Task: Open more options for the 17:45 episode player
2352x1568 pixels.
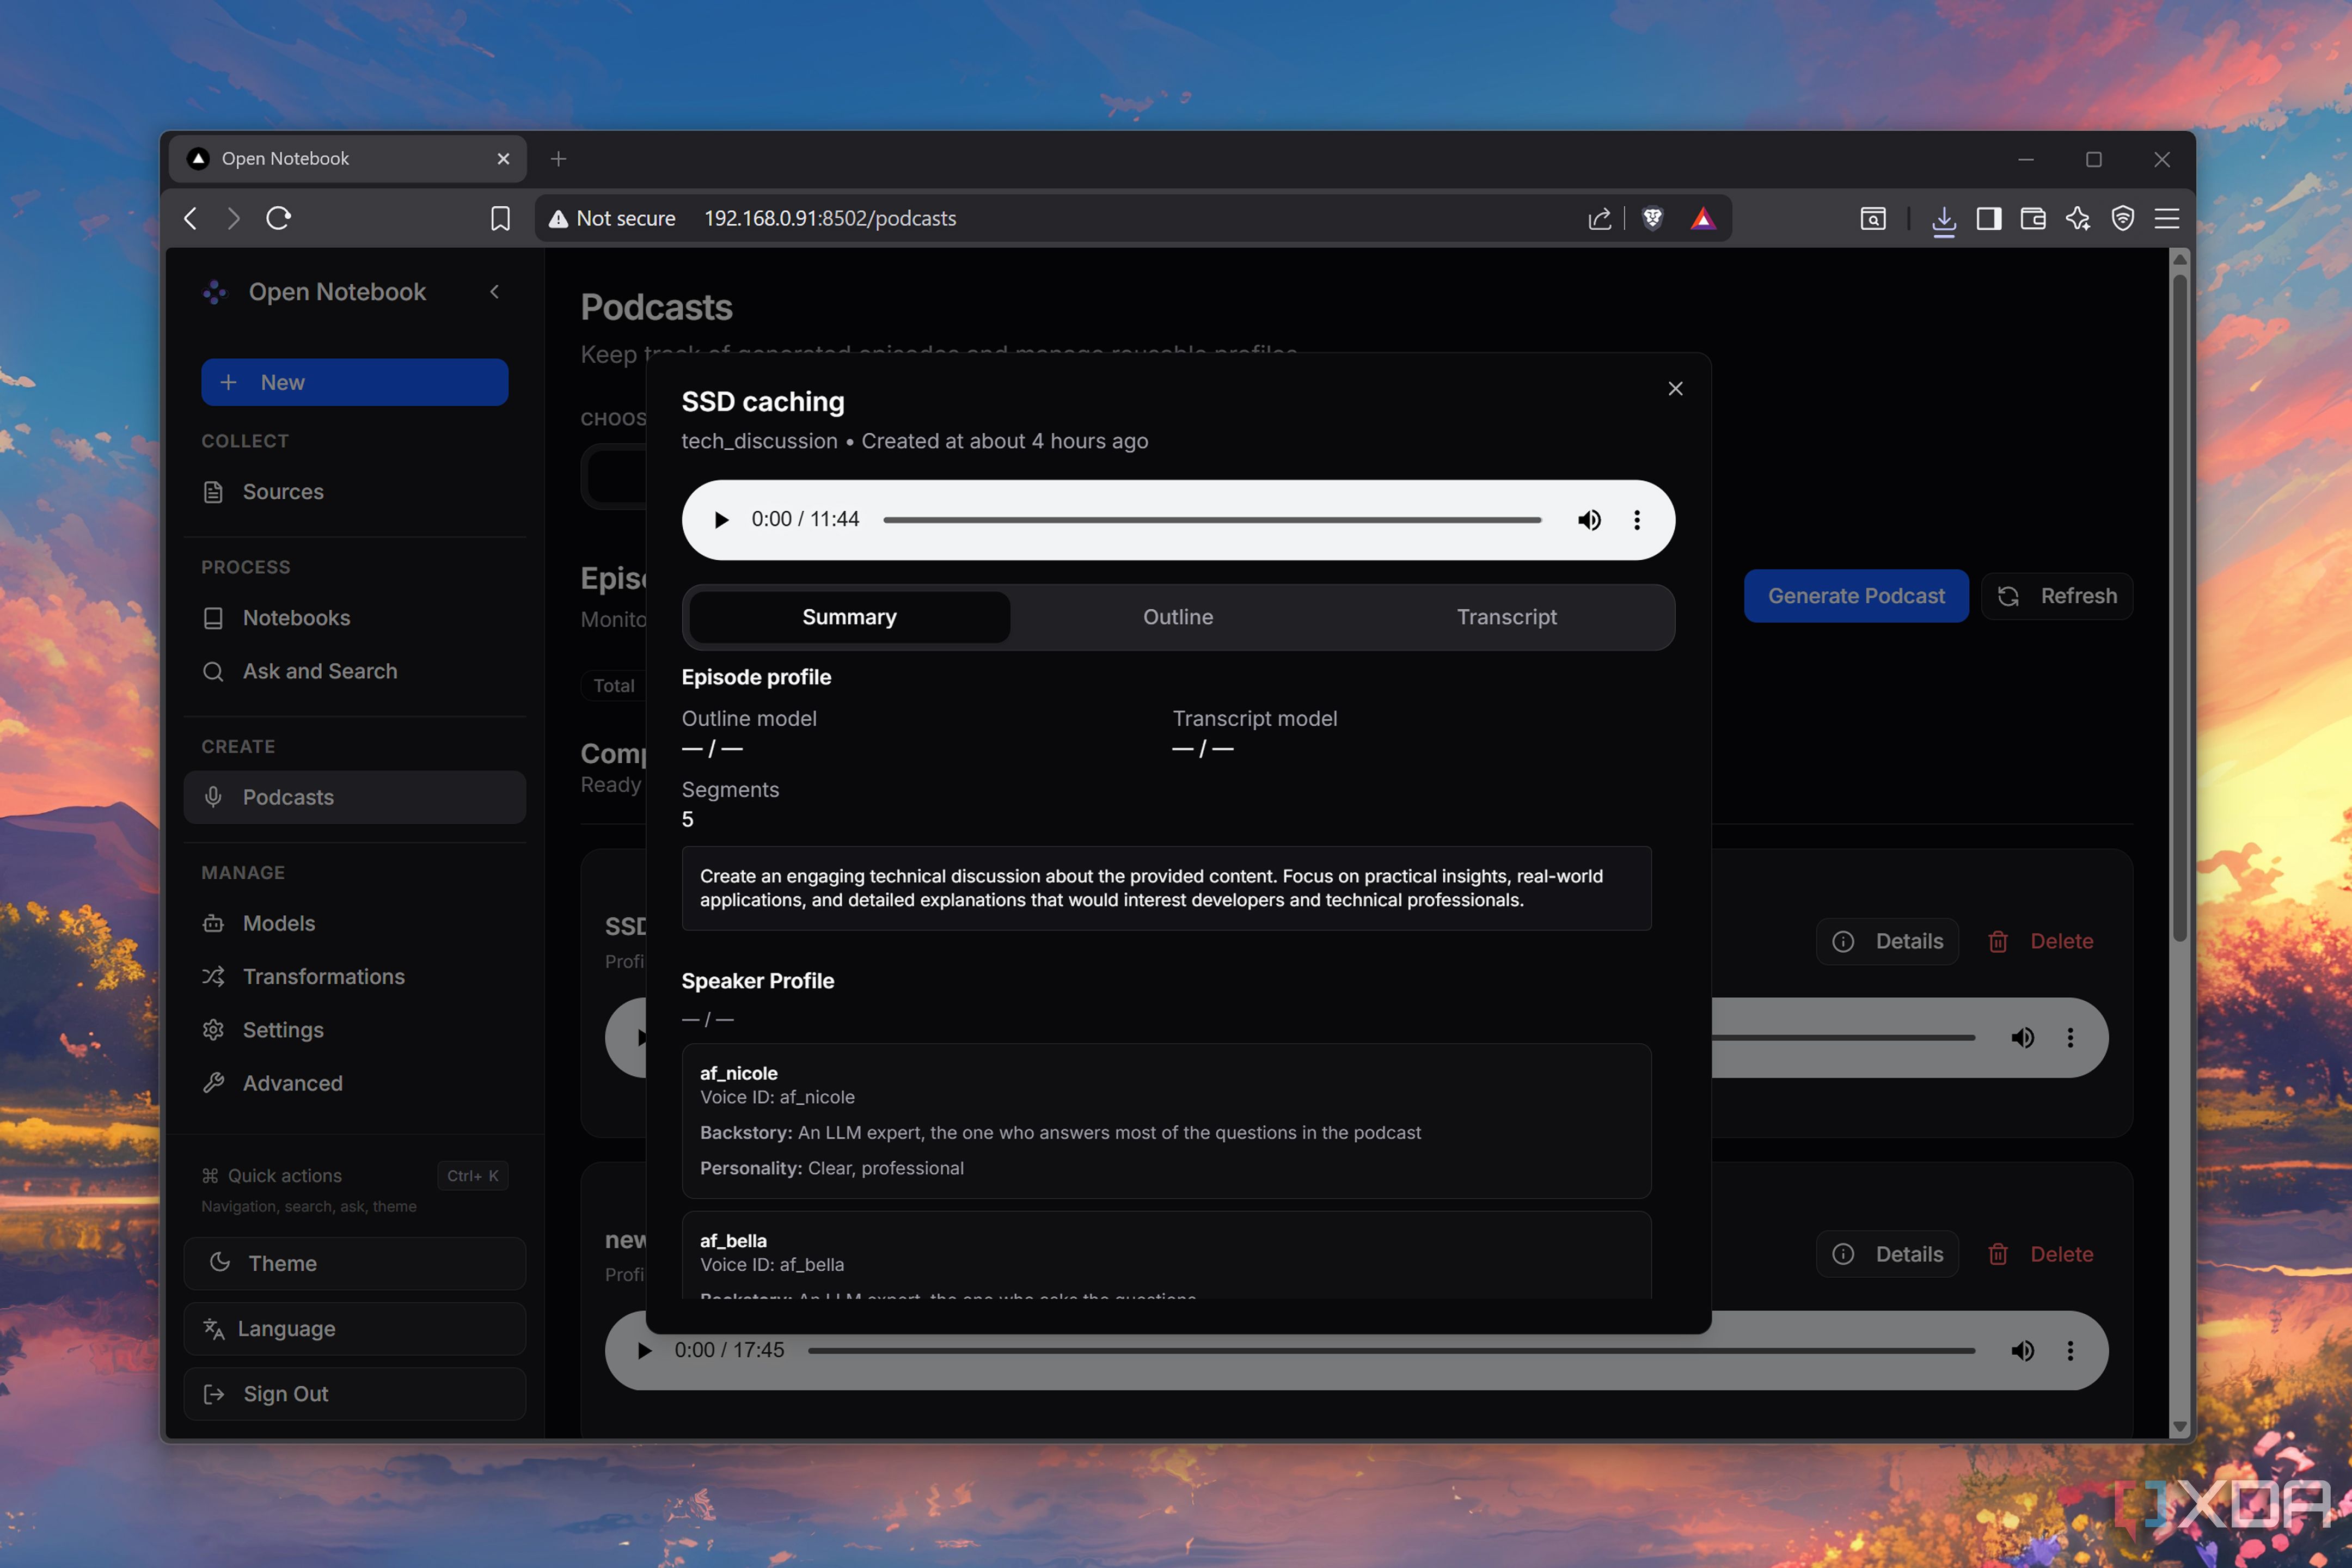Action: click(2070, 1351)
